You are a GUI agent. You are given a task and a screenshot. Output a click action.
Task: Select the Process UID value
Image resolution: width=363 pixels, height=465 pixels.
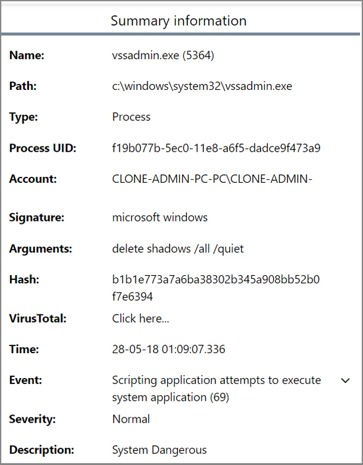tap(216, 148)
